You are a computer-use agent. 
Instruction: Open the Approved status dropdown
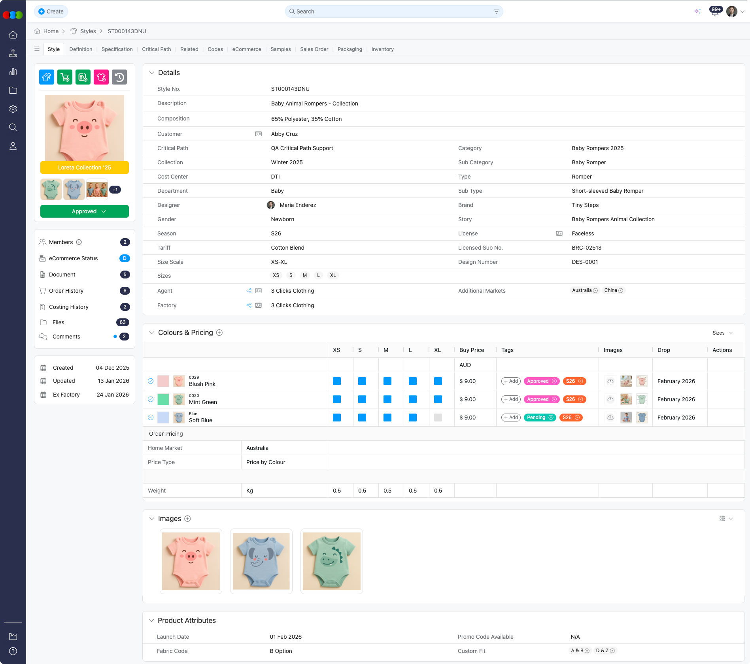click(85, 211)
